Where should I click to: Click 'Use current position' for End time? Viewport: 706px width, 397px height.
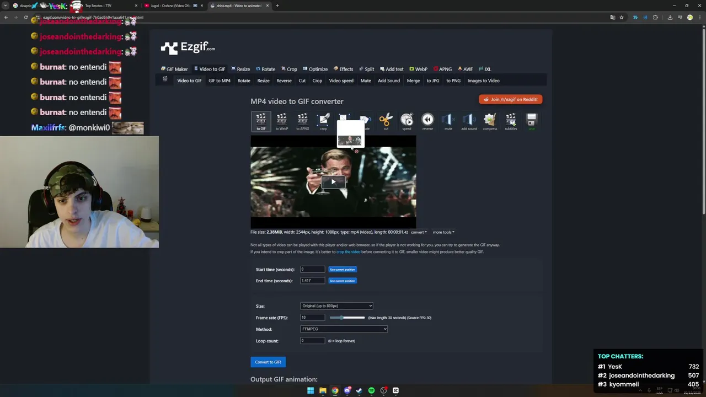click(x=343, y=281)
